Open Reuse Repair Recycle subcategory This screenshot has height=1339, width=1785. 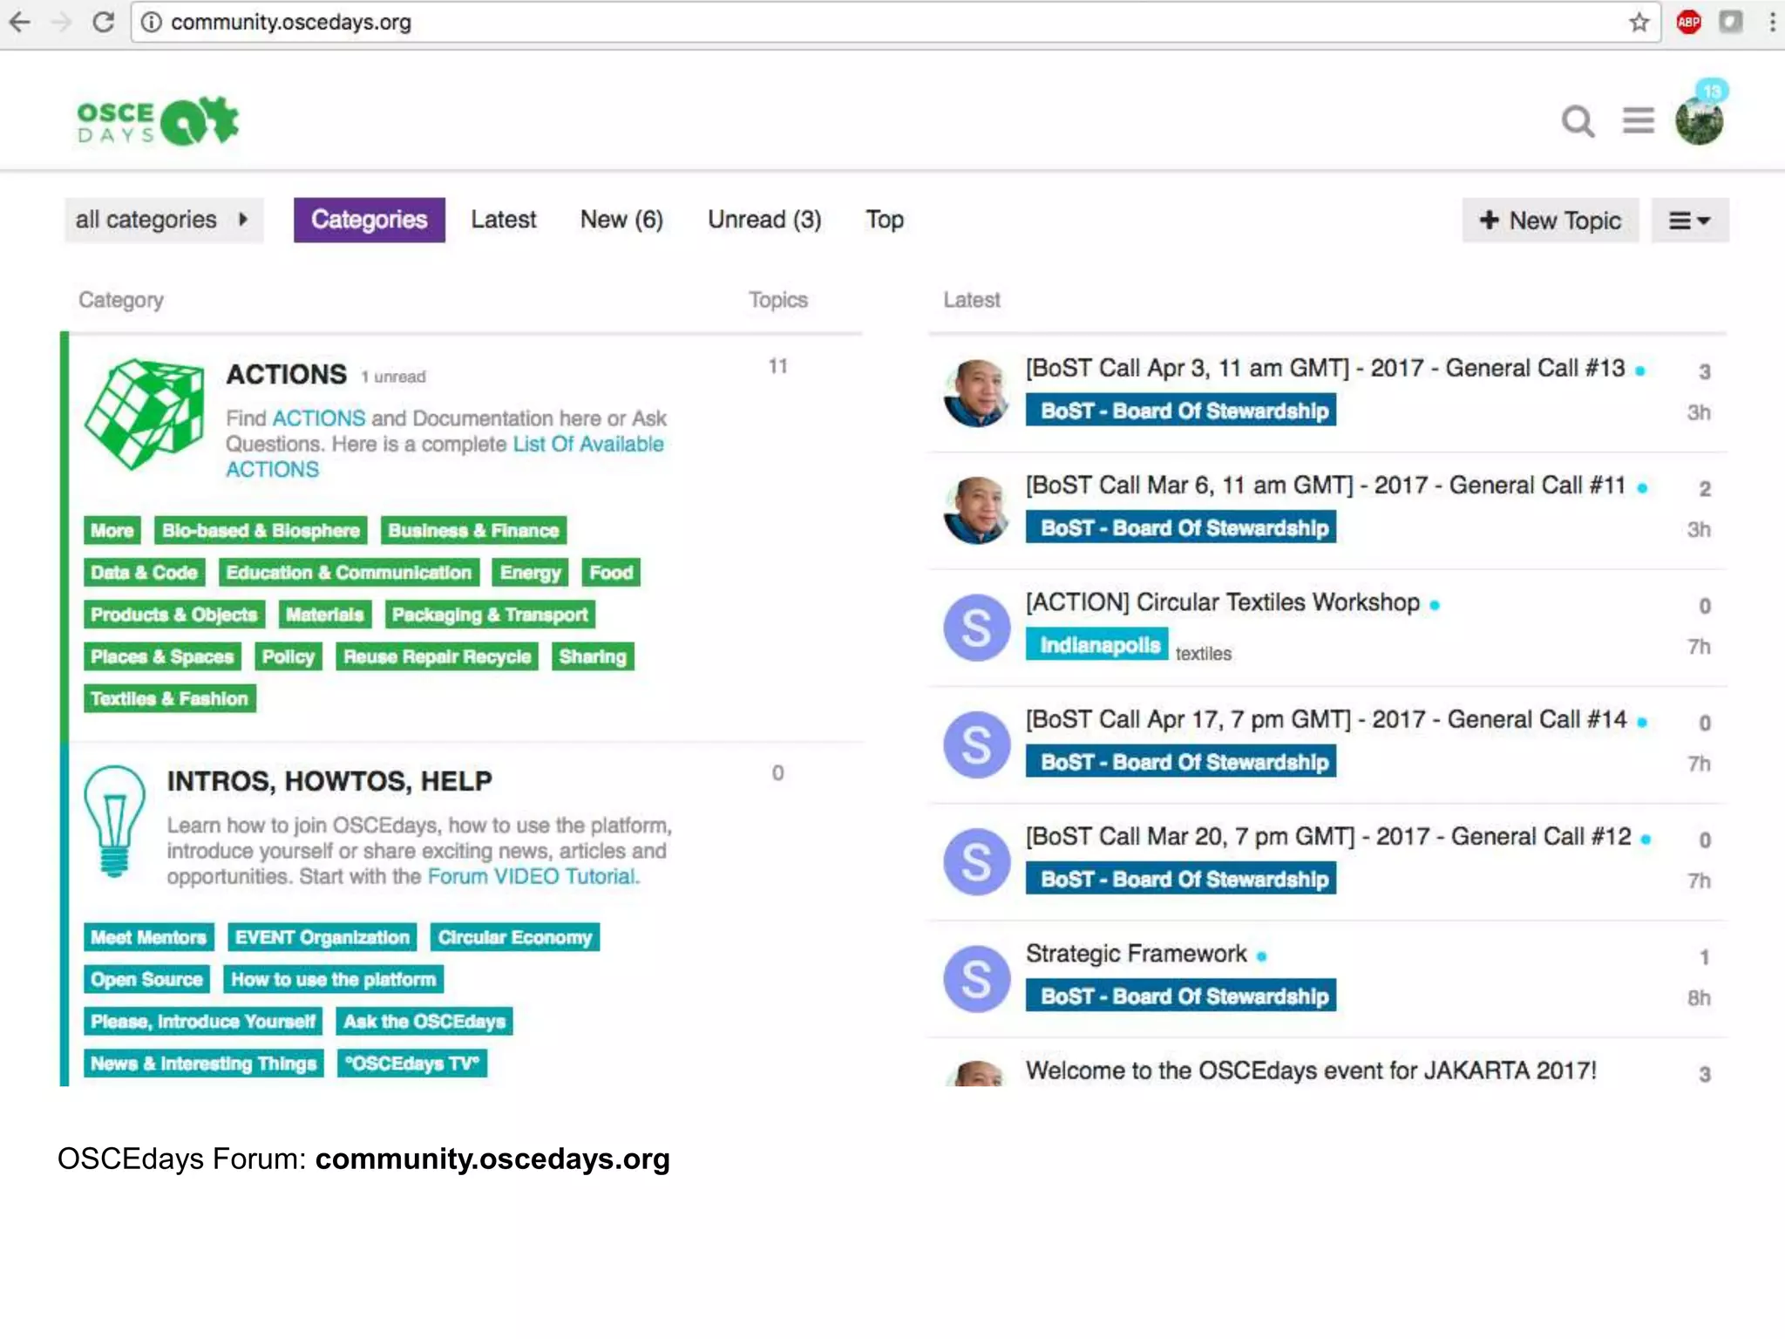point(437,656)
